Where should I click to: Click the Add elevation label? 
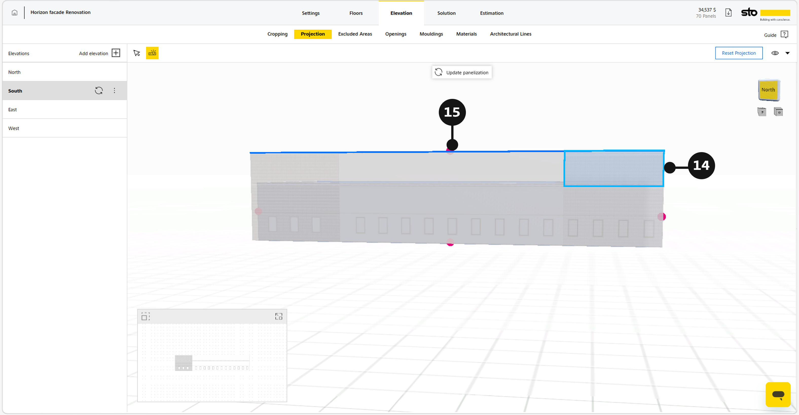coord(93,53)
